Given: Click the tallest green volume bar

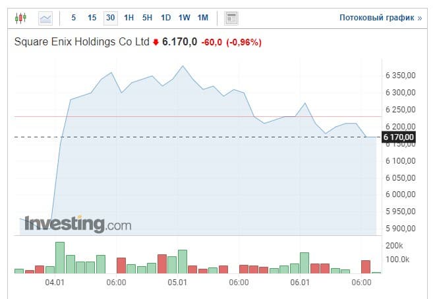Looking at the screenshot, I should click(x=60, y=258).
